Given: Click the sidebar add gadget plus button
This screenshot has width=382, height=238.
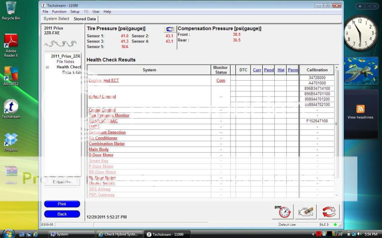Looking at the screenshot, I should 360,6.
